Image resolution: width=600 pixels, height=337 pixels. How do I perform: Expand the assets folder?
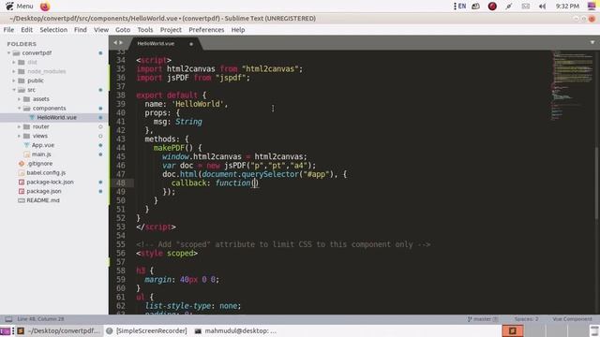tap(19, 99)
